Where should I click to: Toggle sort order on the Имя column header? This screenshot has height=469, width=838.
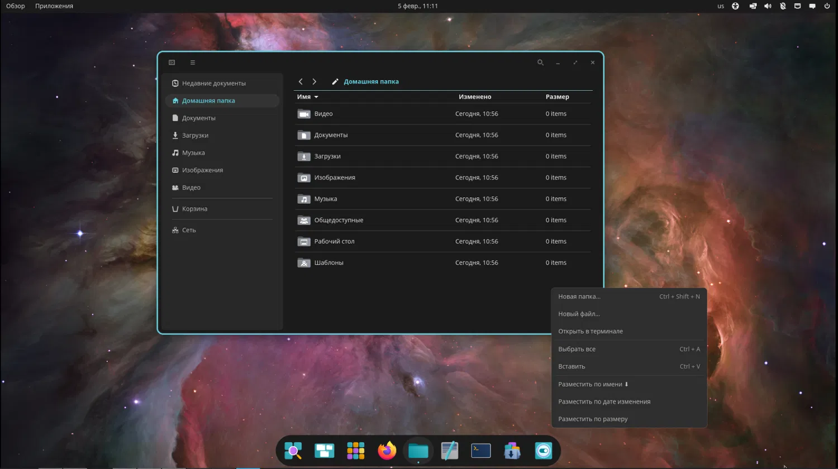(x=308, y=97)
